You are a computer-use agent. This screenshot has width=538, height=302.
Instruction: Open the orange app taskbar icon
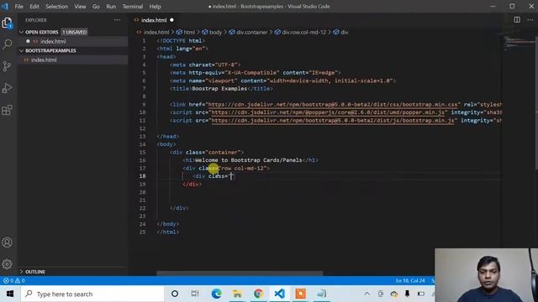pos(301,294)
